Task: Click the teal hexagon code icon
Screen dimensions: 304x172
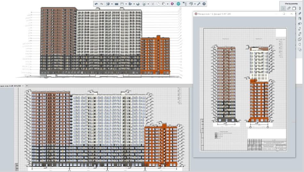Action: tap(178, 4)
